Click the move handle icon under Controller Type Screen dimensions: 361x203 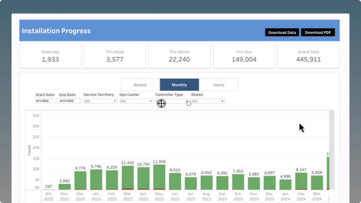(x=161, y=104)
